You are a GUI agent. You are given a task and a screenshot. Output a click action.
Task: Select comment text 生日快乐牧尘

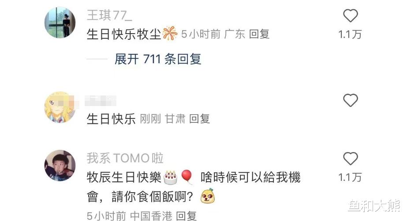coord(124,34)
